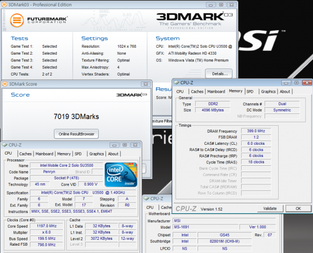Click the Dual channels field
The width and height of the screenshot is (313, 253).
coord(282,104)
